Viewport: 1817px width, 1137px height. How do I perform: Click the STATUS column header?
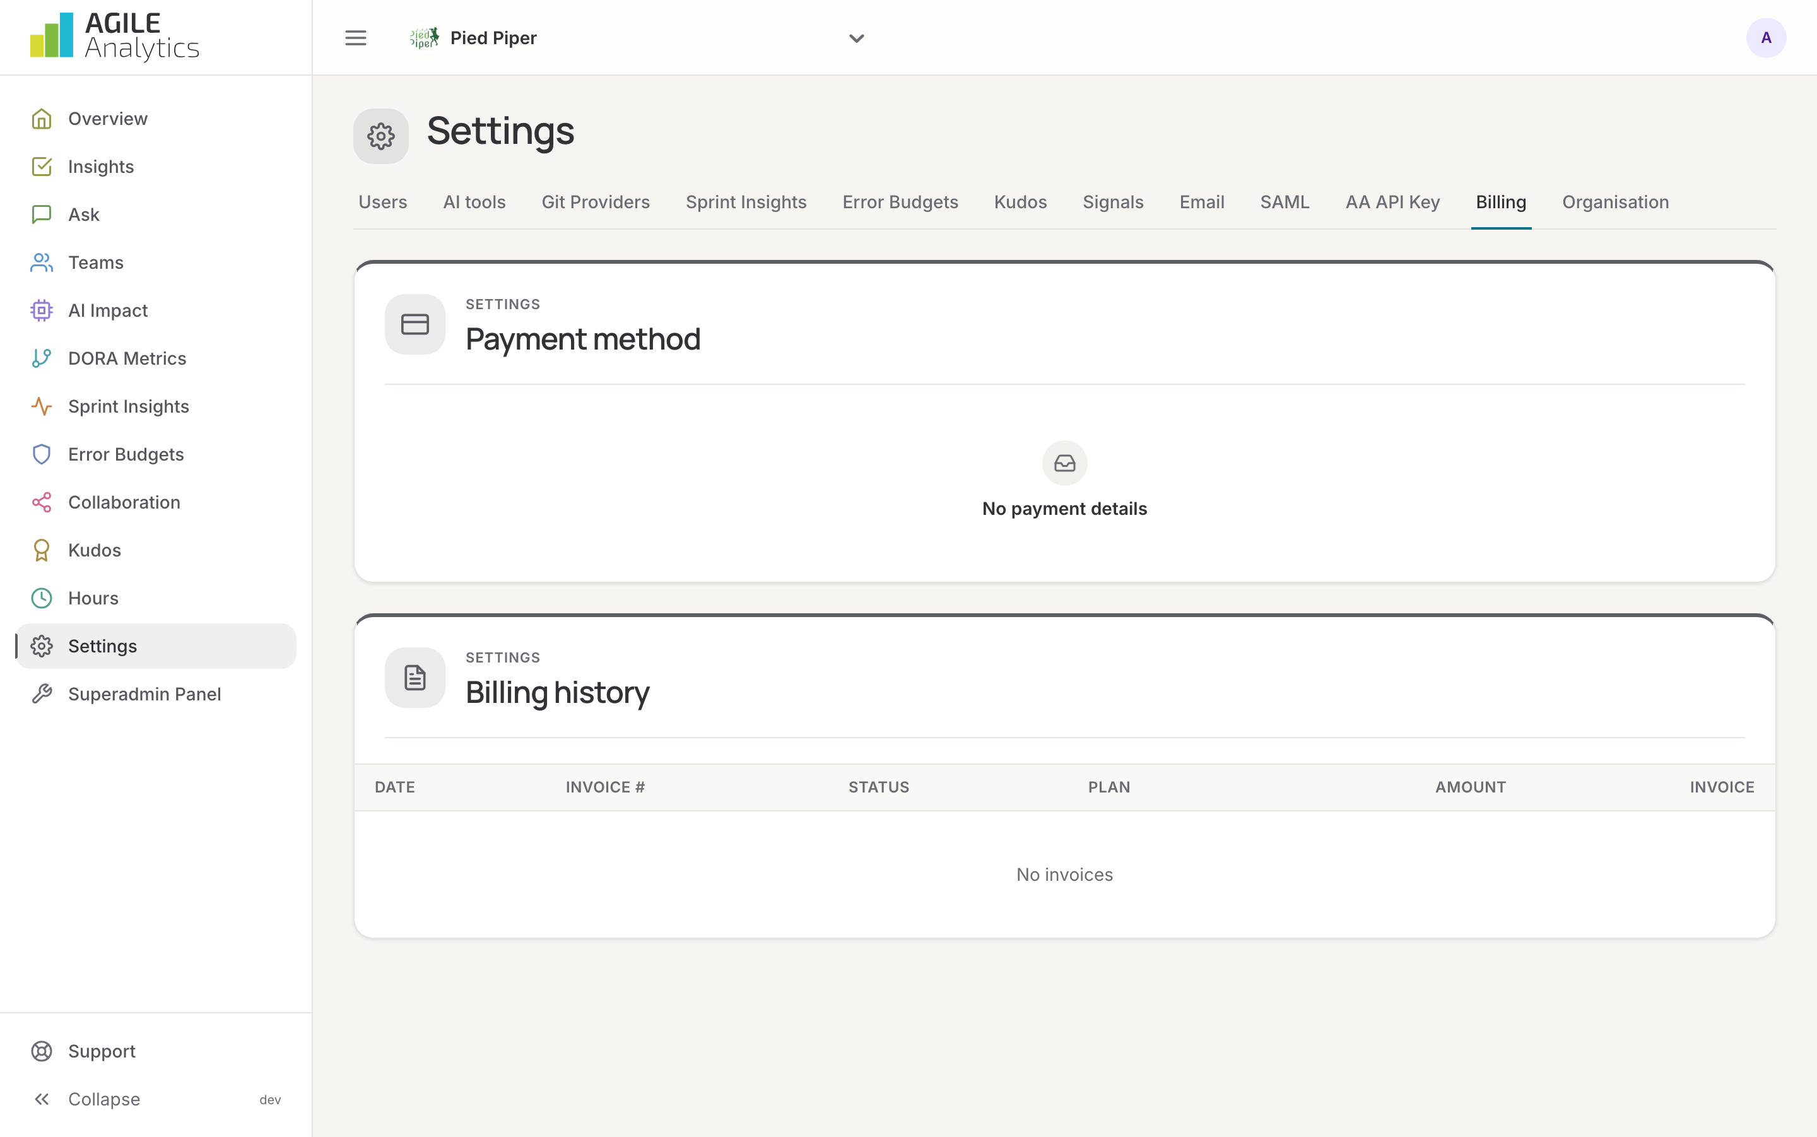[x=879, y=787]
